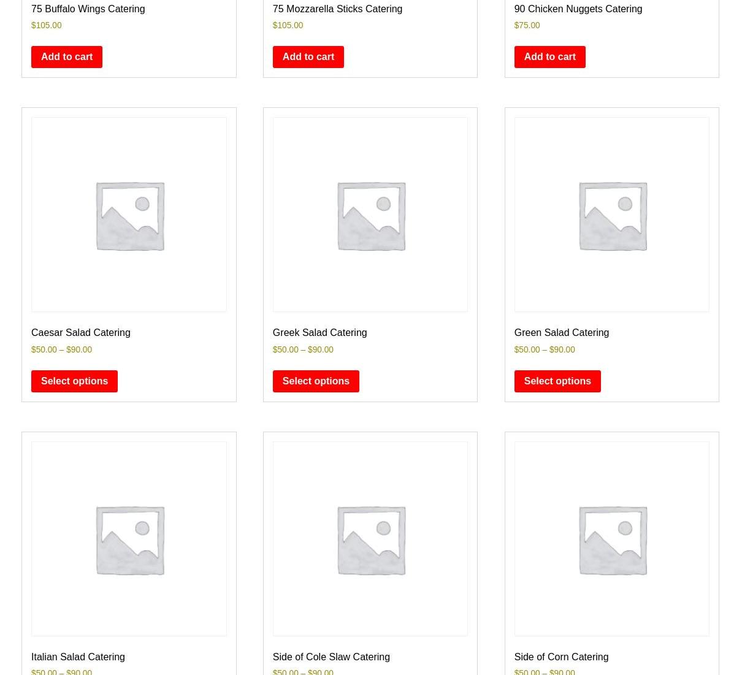Select options for Greek Salad Catering
Screen dimensions: 742x675
tap(316, 381)
